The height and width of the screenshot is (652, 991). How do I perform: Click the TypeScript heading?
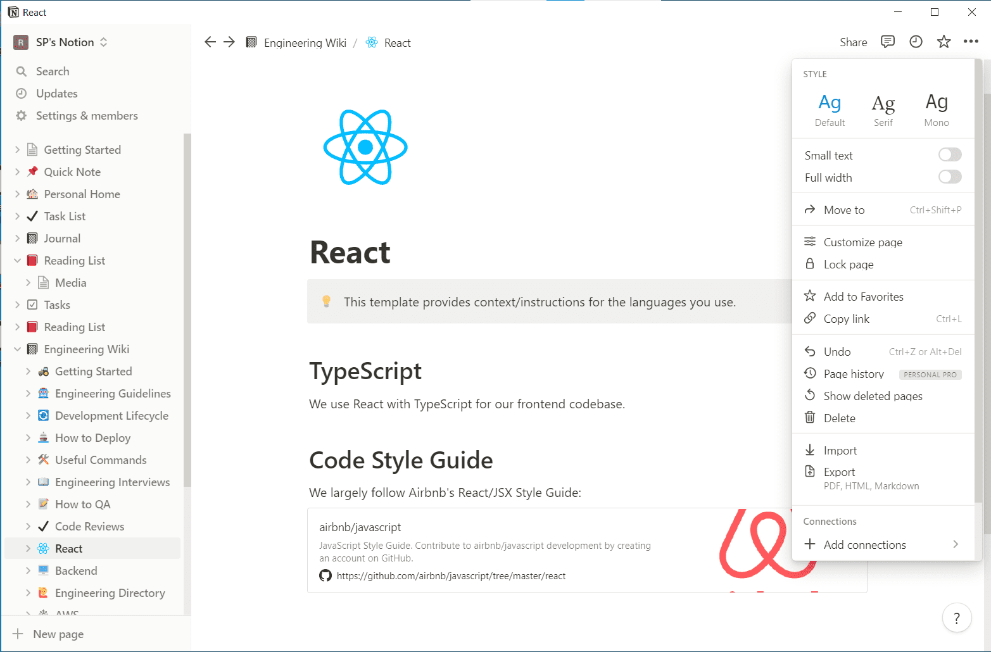click(365, 371)
